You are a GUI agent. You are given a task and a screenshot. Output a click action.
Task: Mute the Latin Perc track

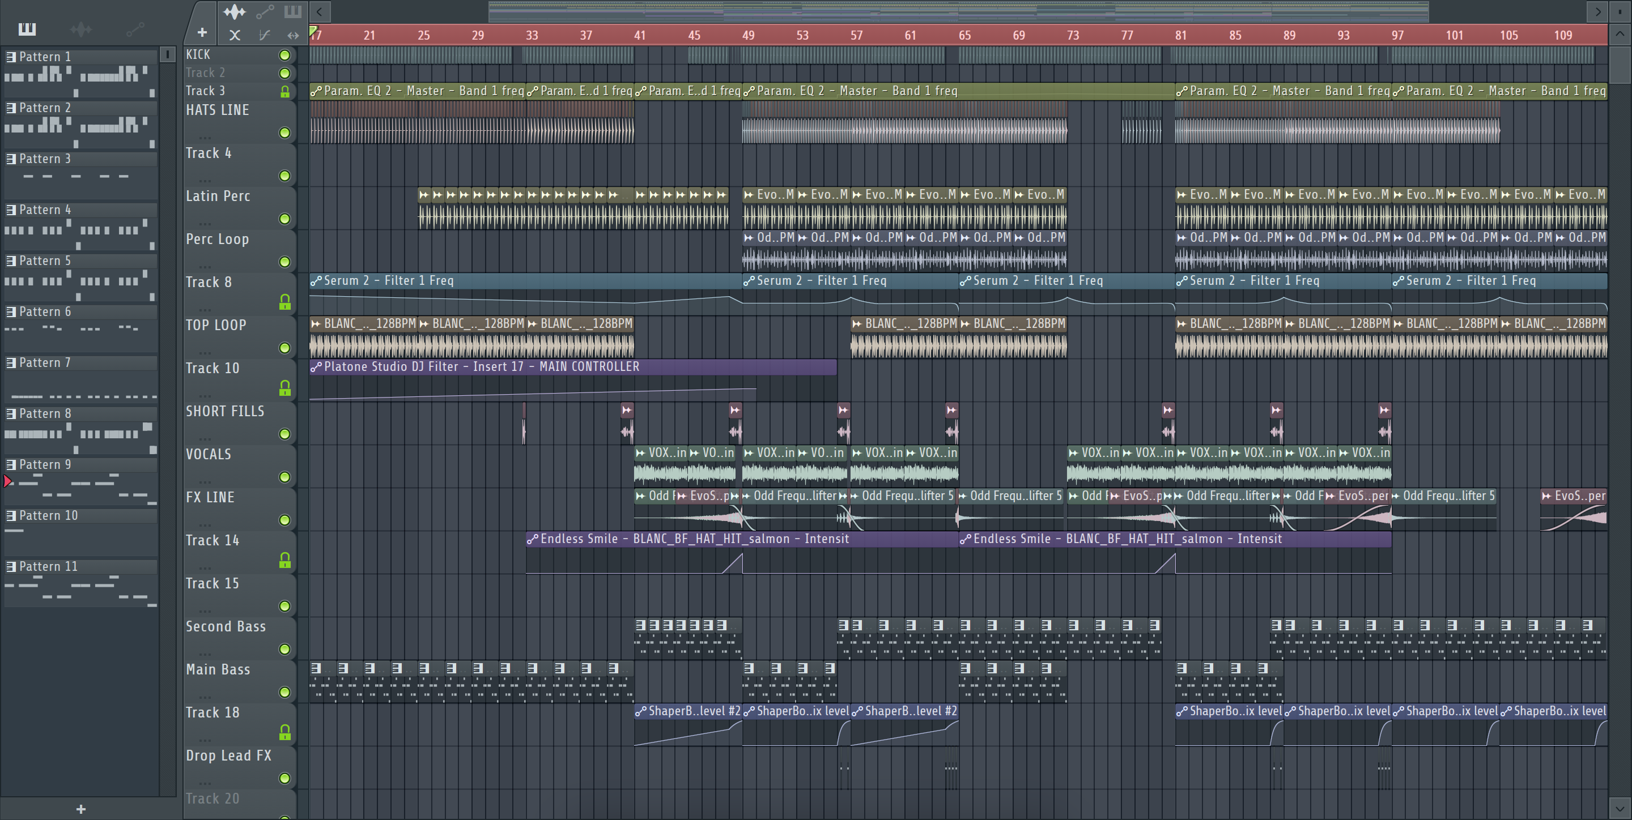285,219
